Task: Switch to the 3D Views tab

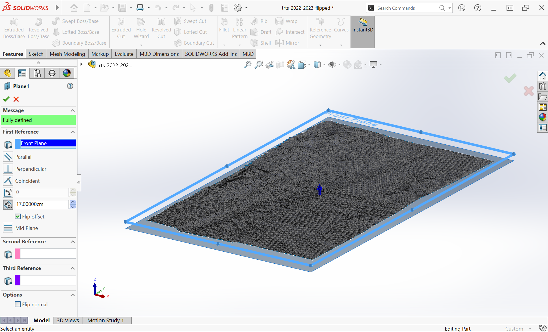Action: 68,320
